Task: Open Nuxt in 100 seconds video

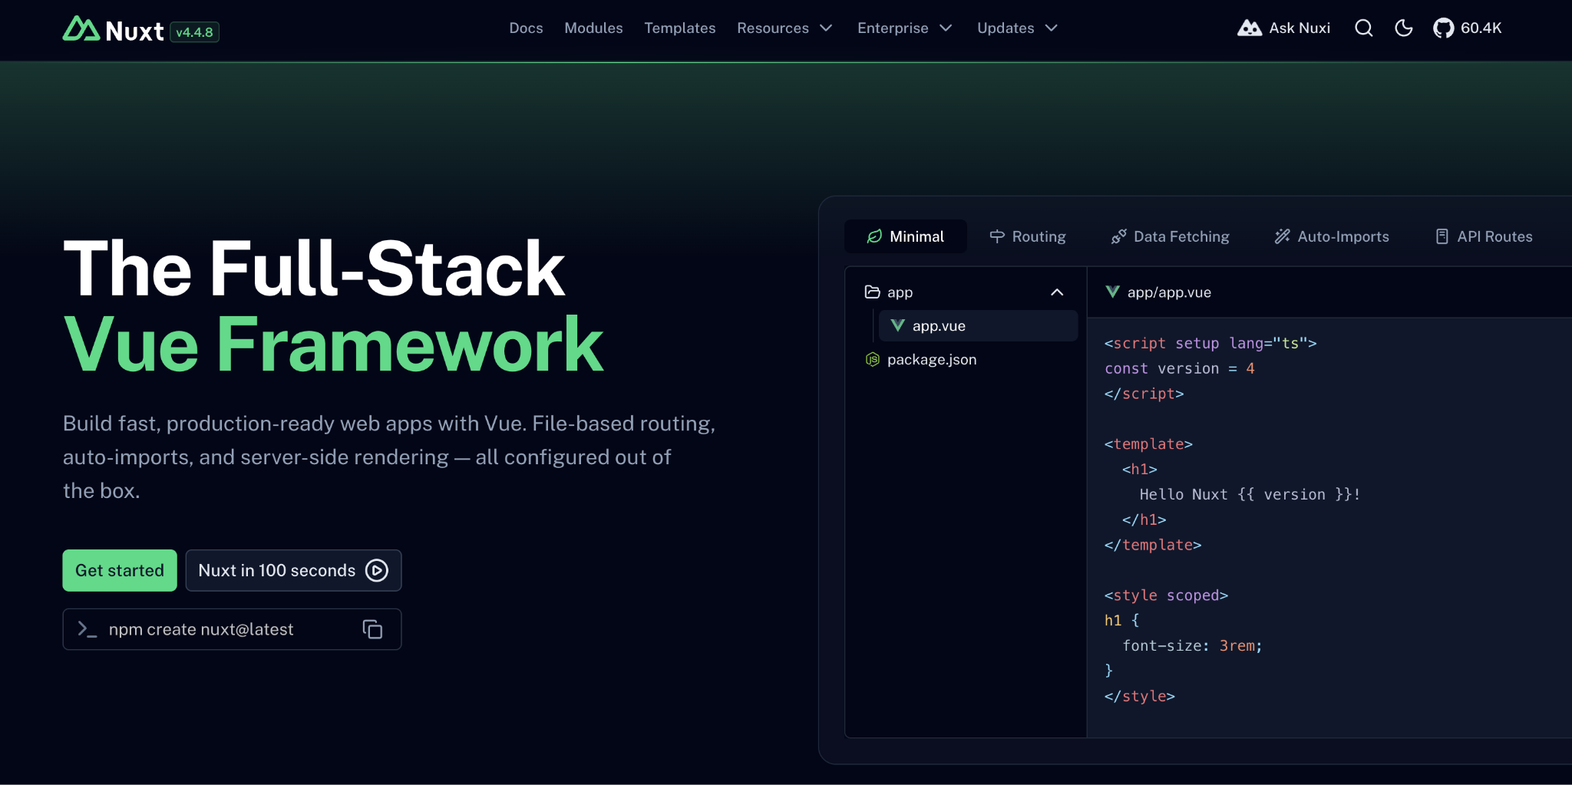Action: pyautogui.click(x=293, y=570)
